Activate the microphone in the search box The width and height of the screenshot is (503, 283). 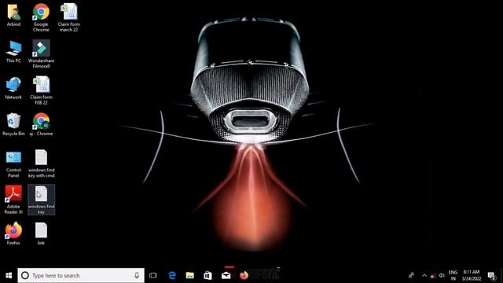pyautogui.click(x=137, y=275)
